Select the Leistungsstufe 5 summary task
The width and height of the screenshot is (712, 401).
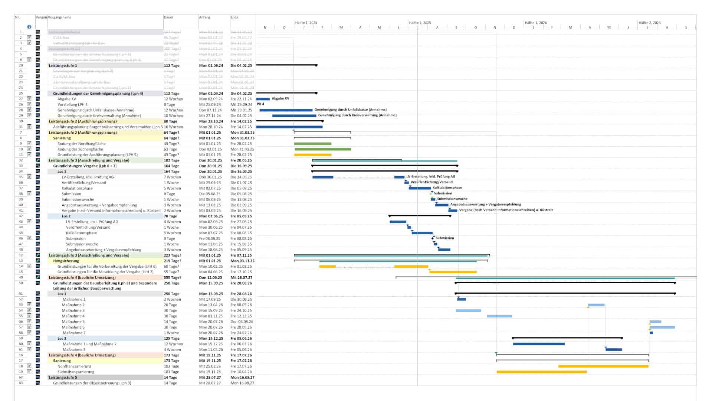click(x=63, y=378)
